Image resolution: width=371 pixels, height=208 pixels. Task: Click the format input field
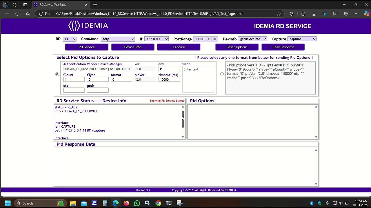click(x=121, y=79)
